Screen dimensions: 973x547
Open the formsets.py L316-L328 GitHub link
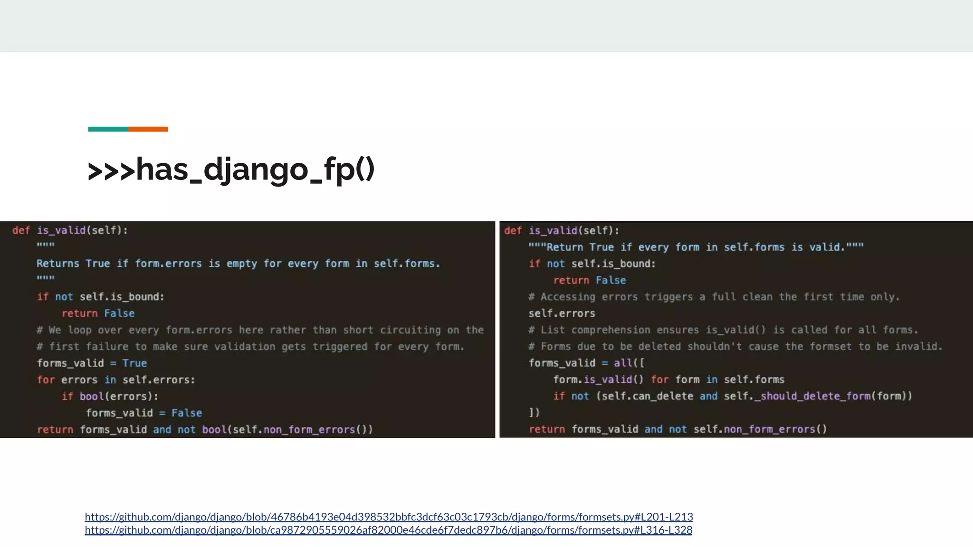(389, 530)
